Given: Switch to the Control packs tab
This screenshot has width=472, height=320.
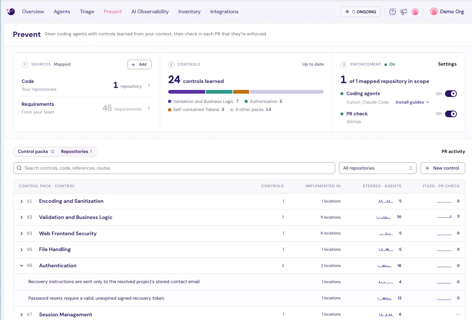Looking at the screenshot, I should pos(36,152).
